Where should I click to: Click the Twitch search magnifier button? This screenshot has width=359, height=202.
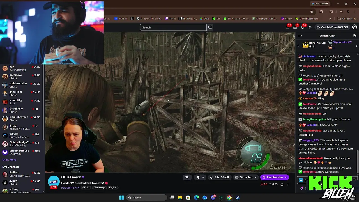tap(210, 27)
